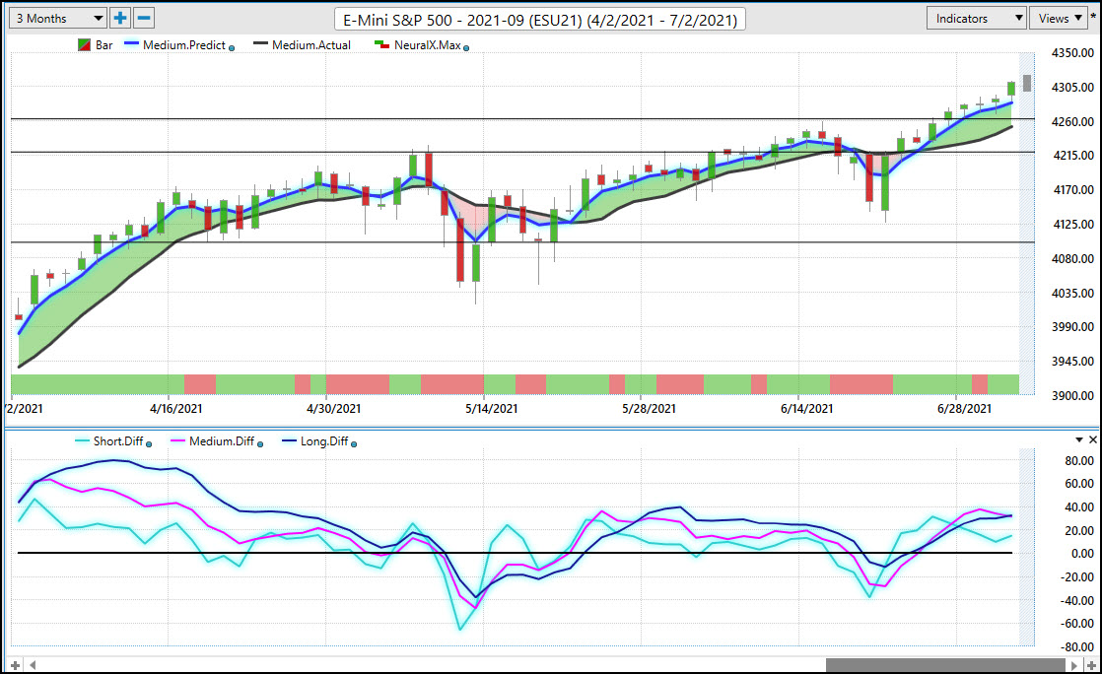
Task: Select the Medium.Diff legend label
Action: coord(222,441)
